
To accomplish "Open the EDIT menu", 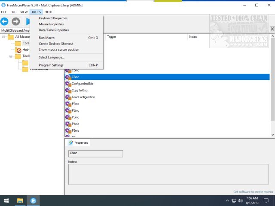I will (x=13, y=12).
